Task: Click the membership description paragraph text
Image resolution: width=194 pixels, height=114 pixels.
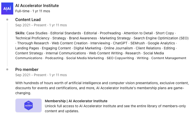Action: click(x=102, y=88)
